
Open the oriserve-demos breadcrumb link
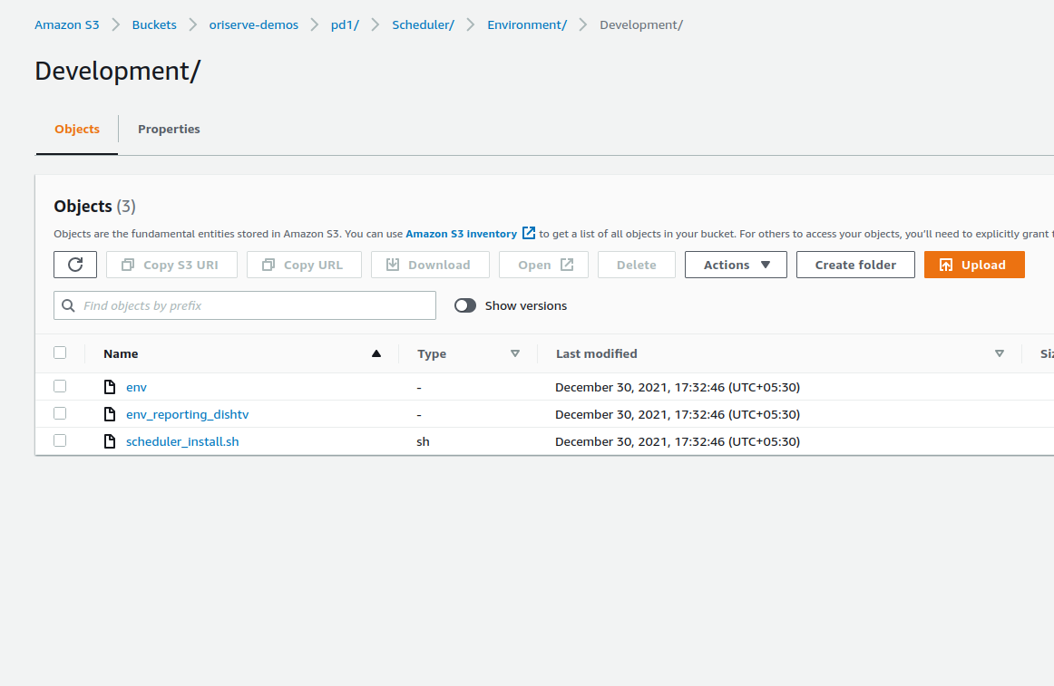coord(253,24)
